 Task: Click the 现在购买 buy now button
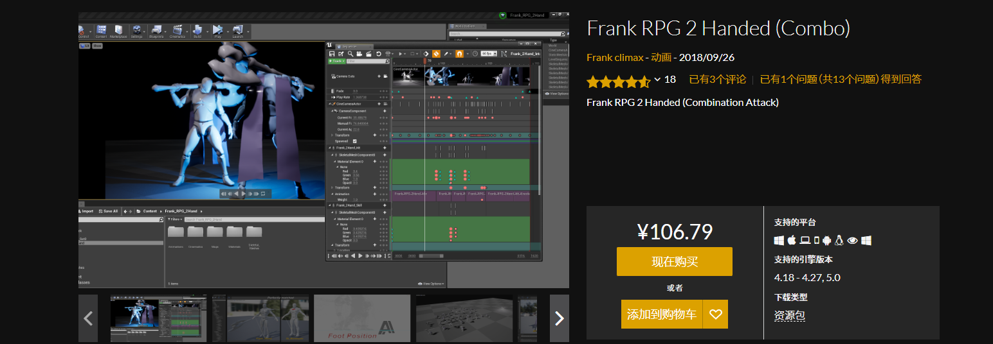tap(674, 262)
